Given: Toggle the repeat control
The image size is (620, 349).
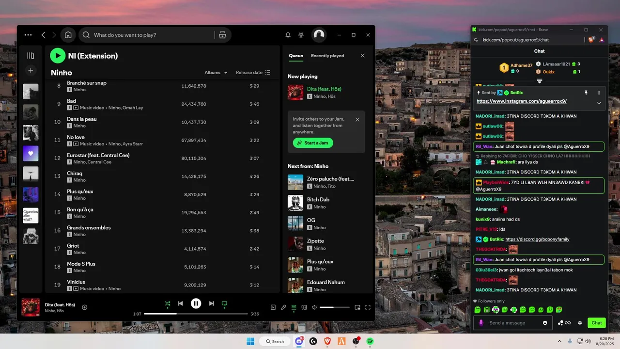Looking at the screenshot, I should point(224,303).
